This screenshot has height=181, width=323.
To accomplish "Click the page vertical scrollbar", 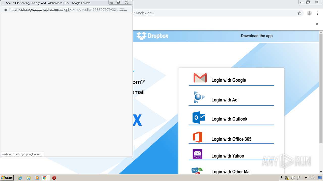I will click(321, 88).
